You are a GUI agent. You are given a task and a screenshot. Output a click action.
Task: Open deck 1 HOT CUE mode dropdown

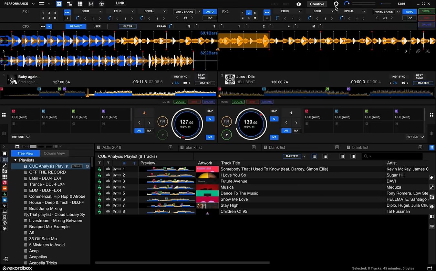coord(21,137)
